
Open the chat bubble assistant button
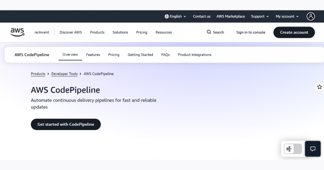[313, 149]
